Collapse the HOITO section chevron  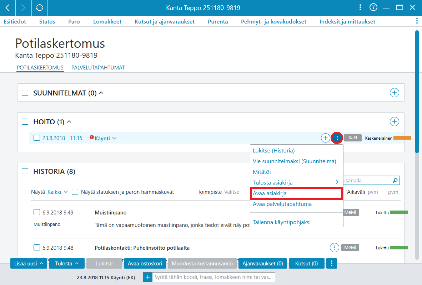coord(69,122)
